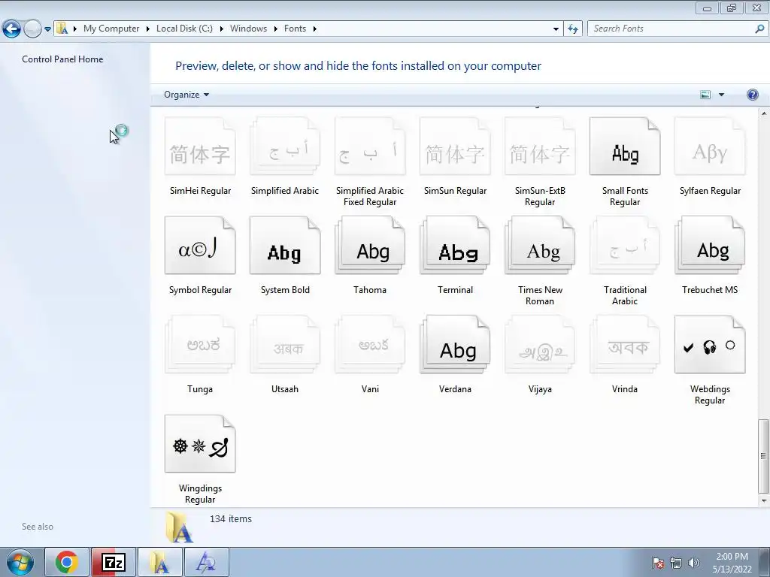Open the Organize dropdown menu

(186, 95)
